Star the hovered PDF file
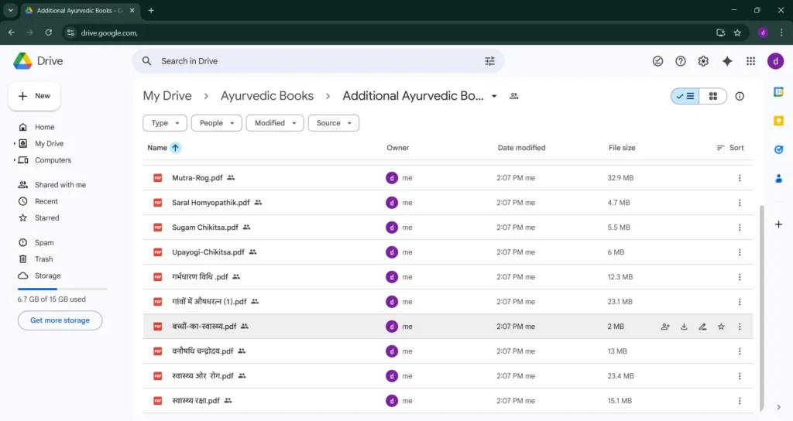This screenshot has height=421, width=793. (x=721, y=327)
